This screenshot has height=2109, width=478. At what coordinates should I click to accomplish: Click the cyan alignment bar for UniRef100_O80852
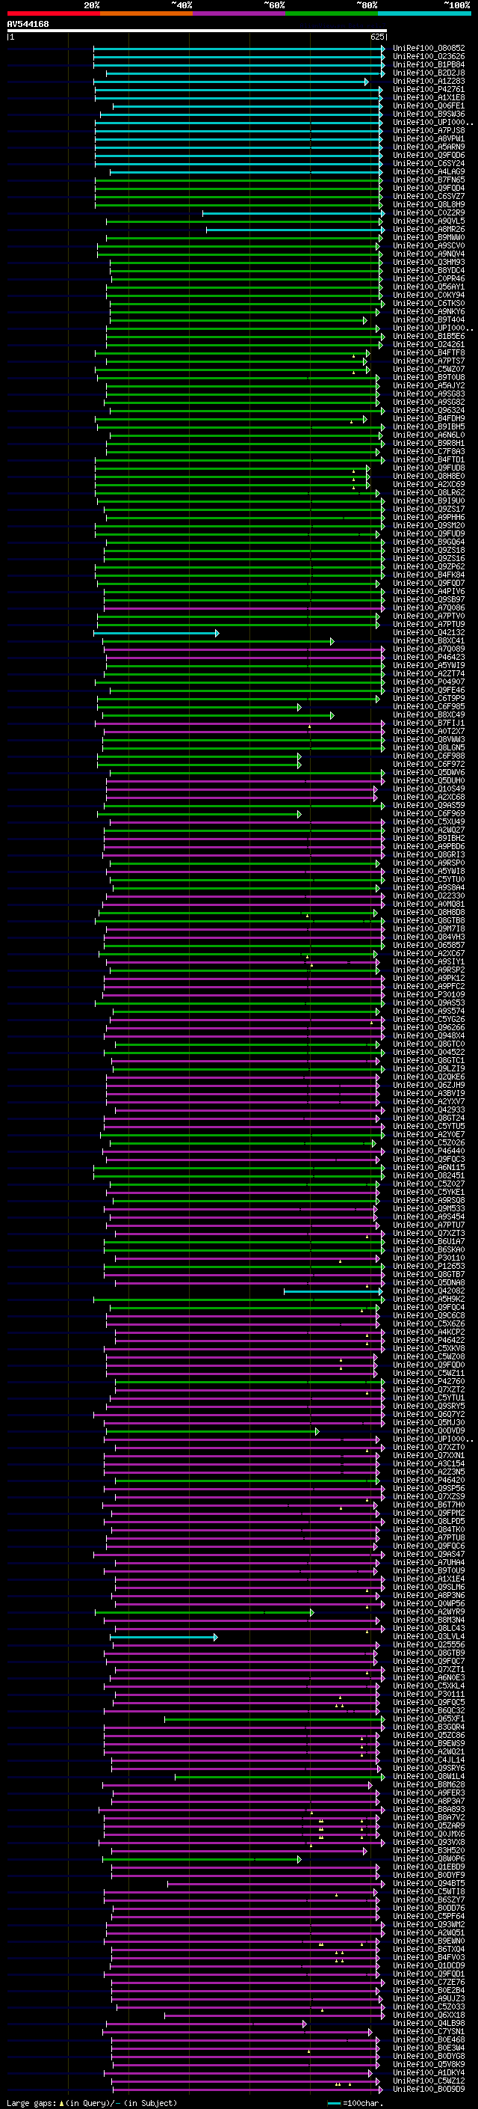click(x=238, y=49)
